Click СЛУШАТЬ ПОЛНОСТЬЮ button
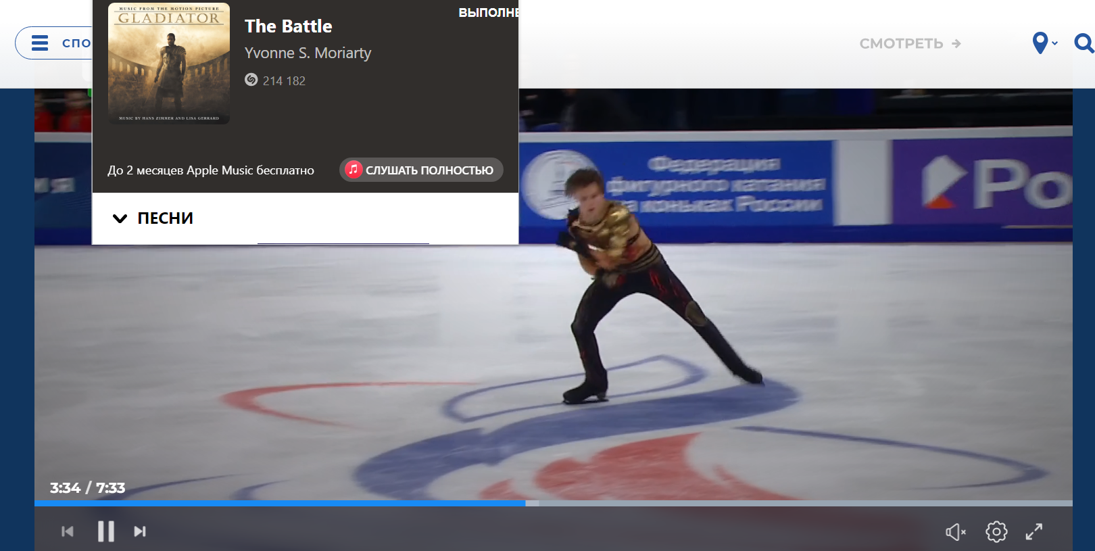The image size is (1095, 551). coord(421,170)
